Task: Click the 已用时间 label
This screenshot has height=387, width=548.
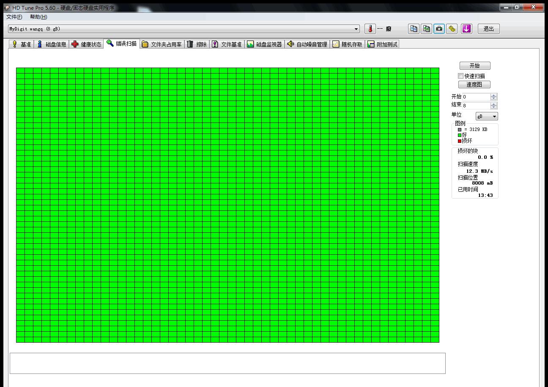Action: click(x=468, y=189)
